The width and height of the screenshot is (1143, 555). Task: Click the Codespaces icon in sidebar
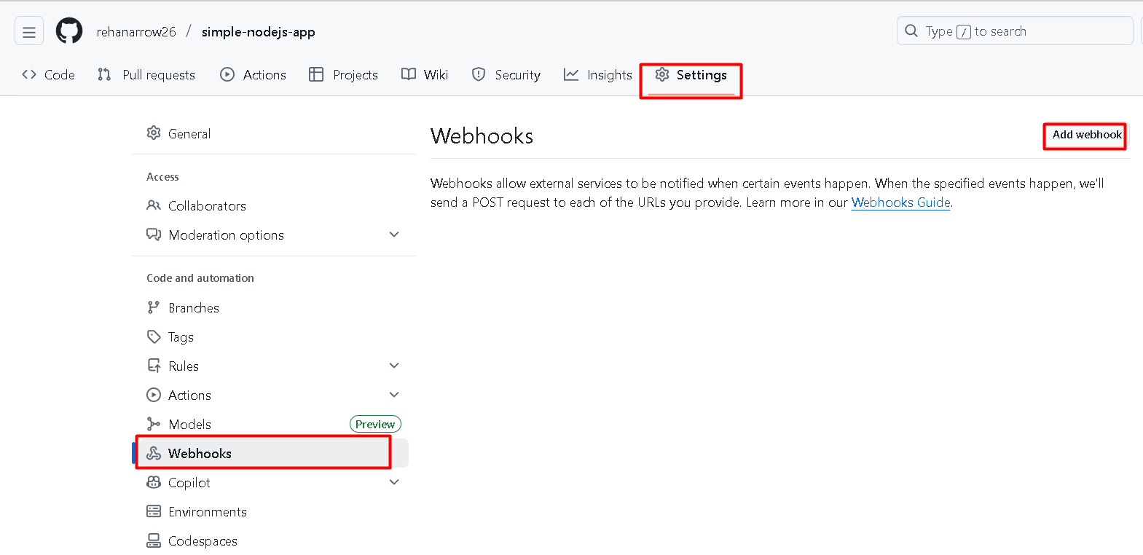[x=154, y=540]
